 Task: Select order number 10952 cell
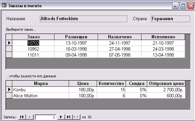pos(33,49)
